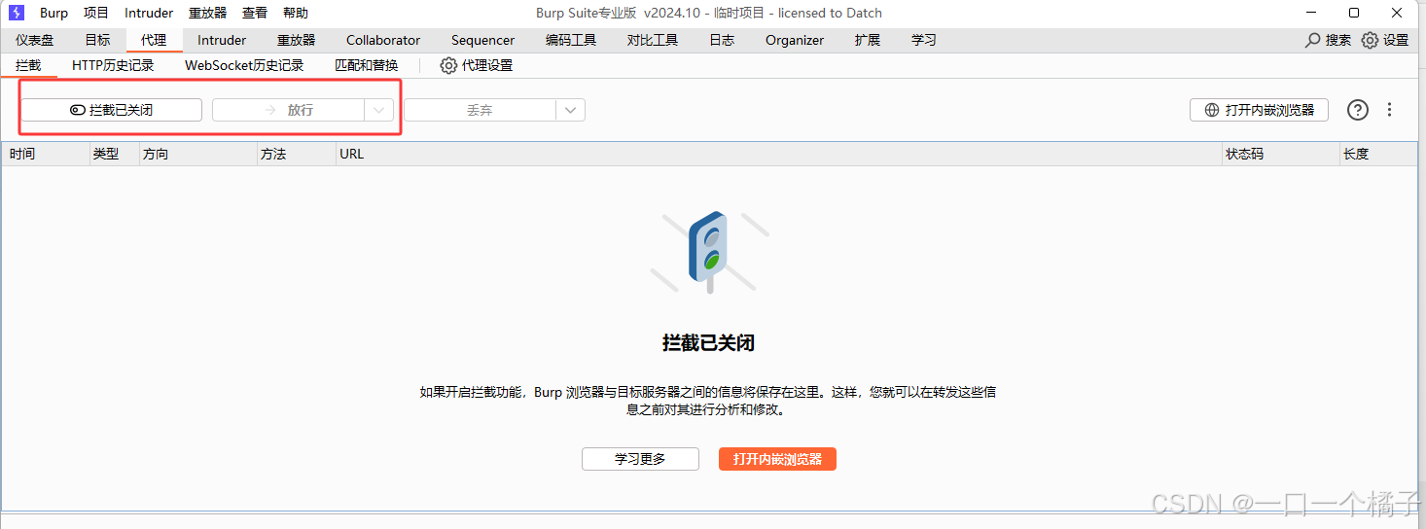Sort by the 时间 column header
This screenshot has height=529, width=1426.
coord(46,154)
